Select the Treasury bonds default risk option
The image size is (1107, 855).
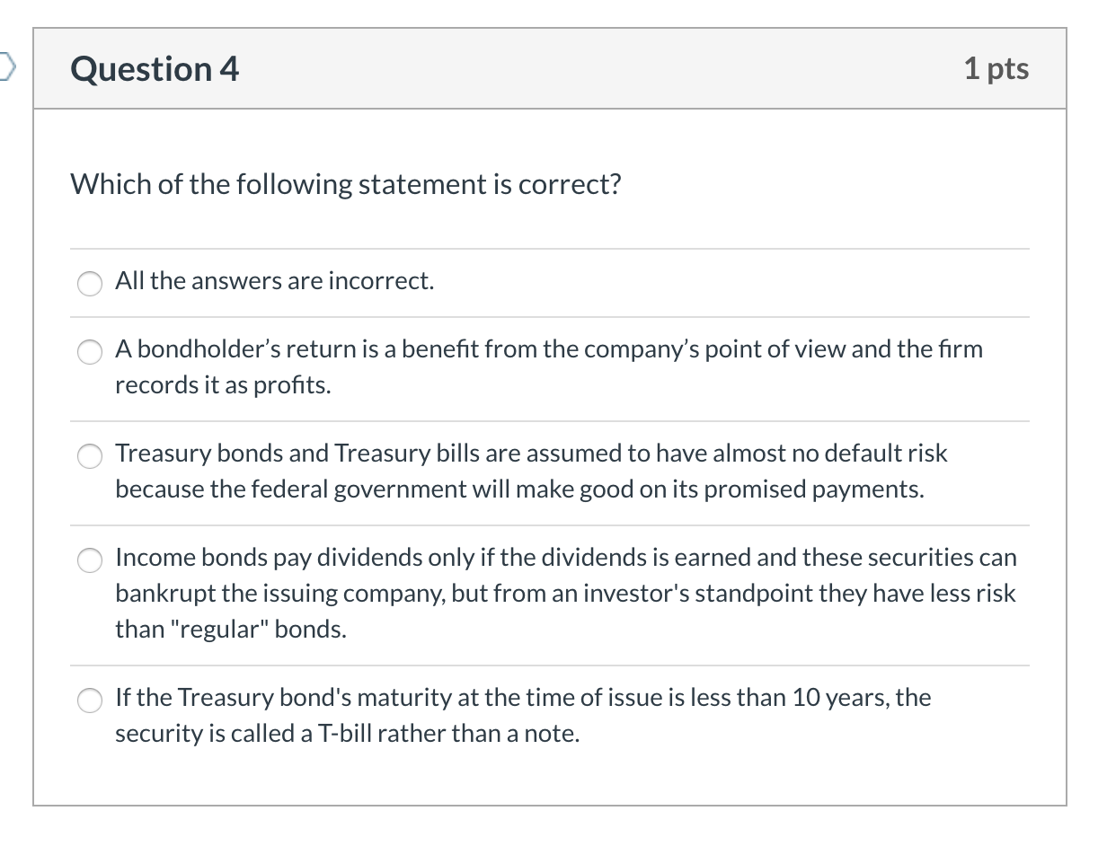click(89, 456)
